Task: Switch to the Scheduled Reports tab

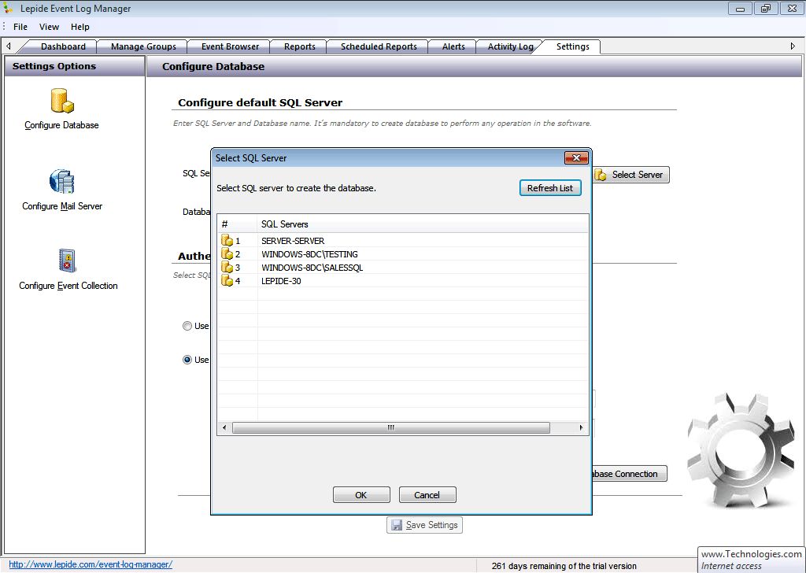Action: coord(379,46)
